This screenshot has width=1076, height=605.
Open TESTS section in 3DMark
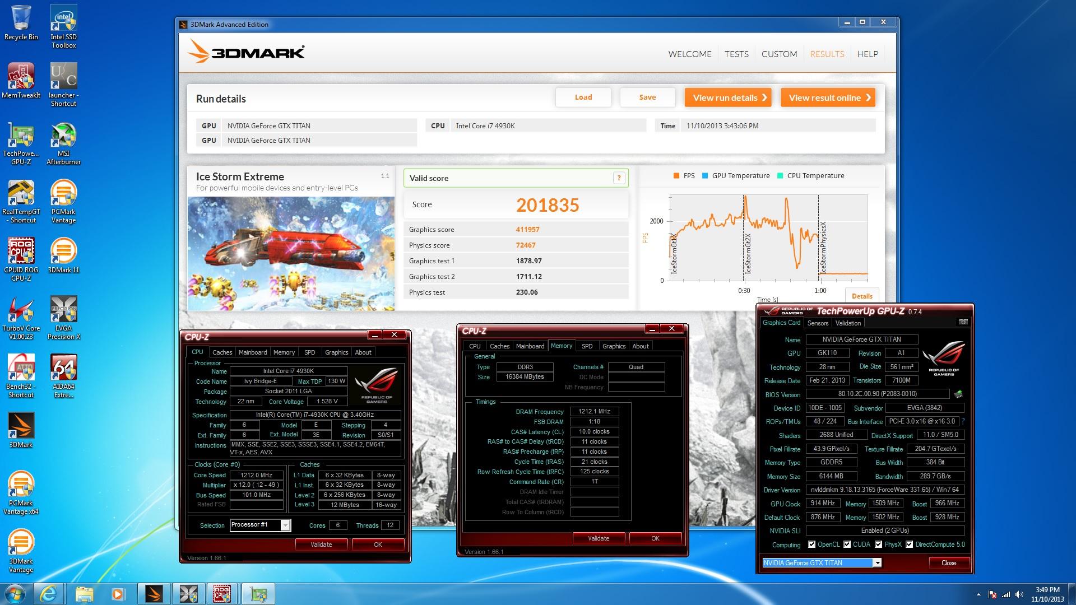click(736, 54)
